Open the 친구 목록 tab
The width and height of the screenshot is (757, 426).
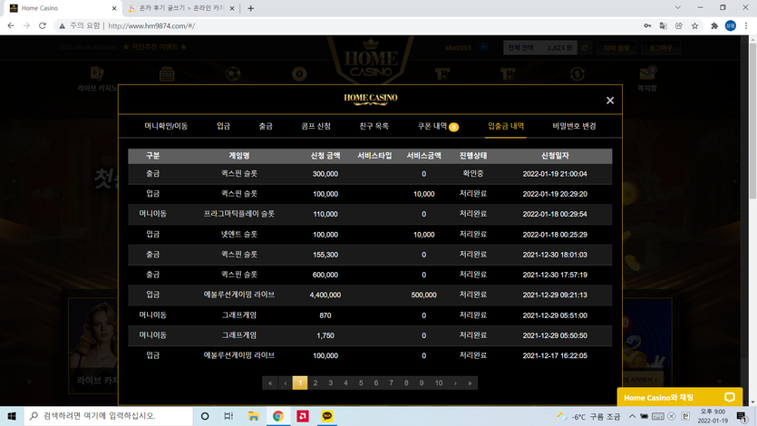[x=374, y=126]
